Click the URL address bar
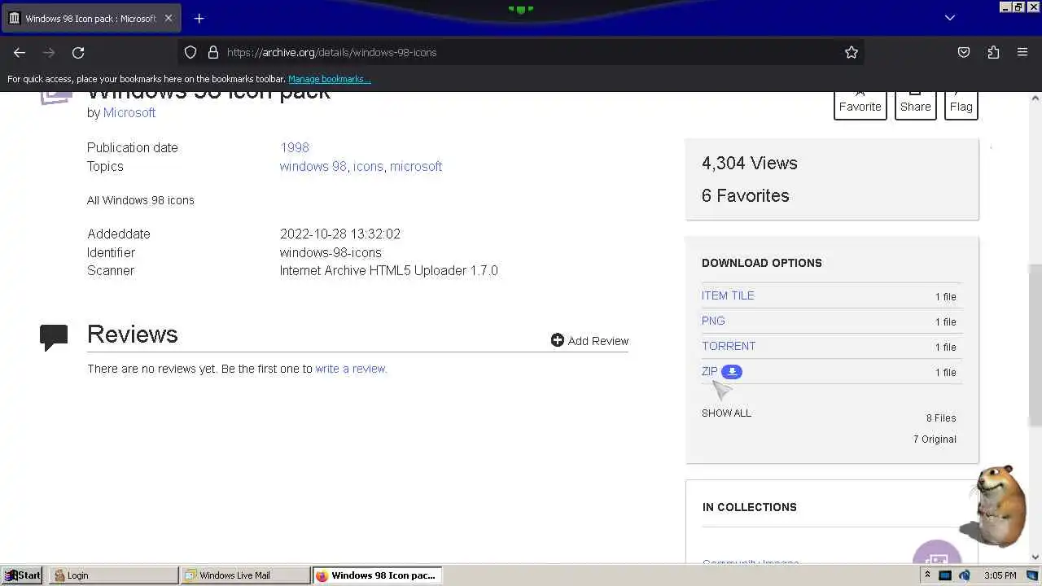This screenshot has width=1042, height=586. [521, 52]
